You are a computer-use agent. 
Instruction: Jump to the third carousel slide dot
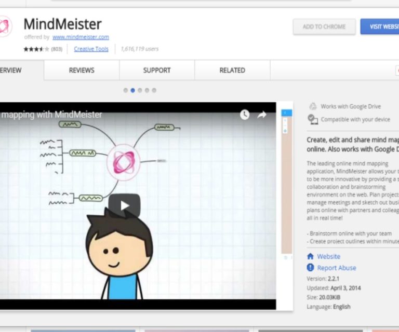tap(140, 90)
